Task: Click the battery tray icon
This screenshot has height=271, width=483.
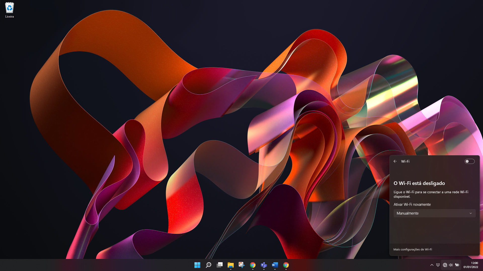Action: [457, 265]
